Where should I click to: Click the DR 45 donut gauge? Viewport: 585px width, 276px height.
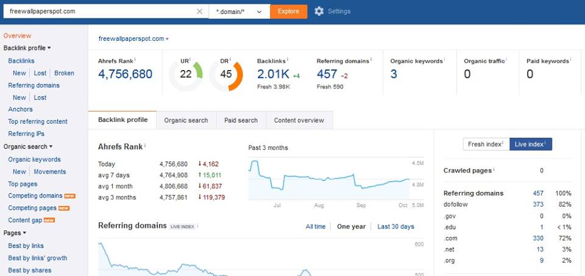click(225, 74)
